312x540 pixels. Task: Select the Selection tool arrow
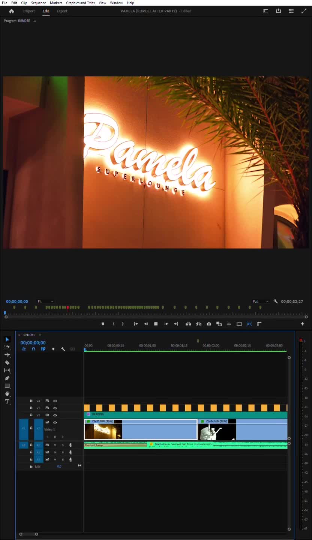point(7,339)
